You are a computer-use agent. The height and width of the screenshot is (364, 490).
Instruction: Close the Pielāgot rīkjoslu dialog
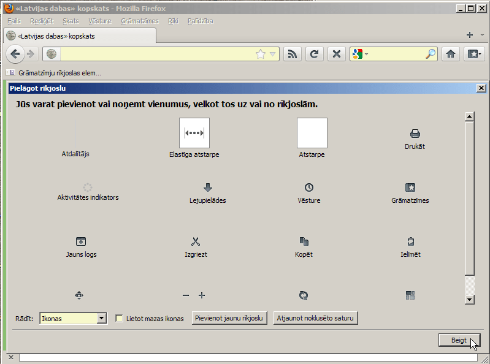pos(481,88)
